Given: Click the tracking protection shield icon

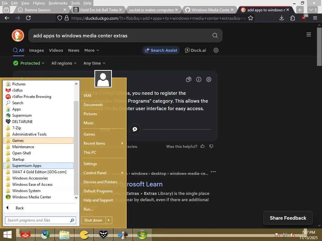Looking at the screenshot, I should (59, 18).
